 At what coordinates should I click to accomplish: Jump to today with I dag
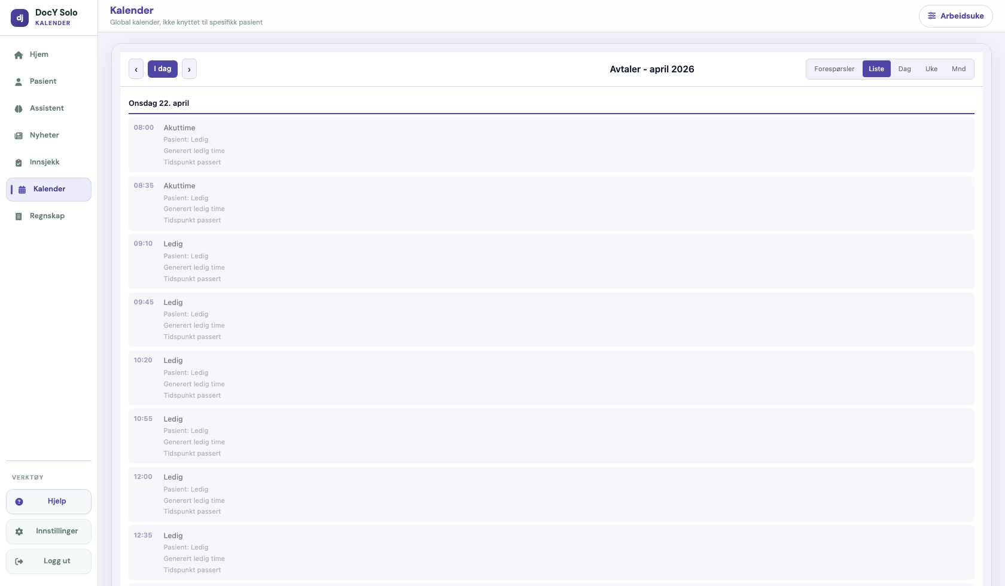coord(163,69)
